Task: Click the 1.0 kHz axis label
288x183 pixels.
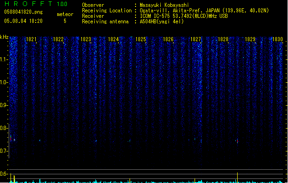Action: [4, 82]
